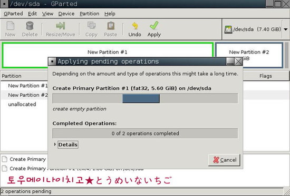290x196 pixels.
Task: Click the completed operations progress bar
Action: tap(145, 133)
